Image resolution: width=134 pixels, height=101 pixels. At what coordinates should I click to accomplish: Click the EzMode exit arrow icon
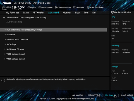99,95
